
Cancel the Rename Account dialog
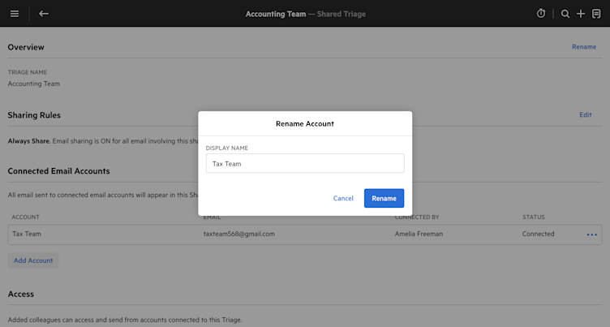click(343, 198)
